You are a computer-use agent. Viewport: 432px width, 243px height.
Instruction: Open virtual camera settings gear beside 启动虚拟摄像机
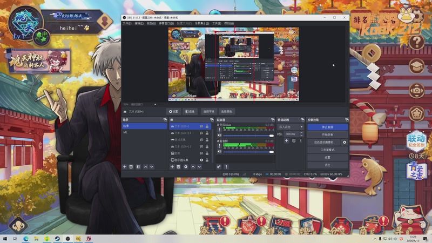pos(345,142)
